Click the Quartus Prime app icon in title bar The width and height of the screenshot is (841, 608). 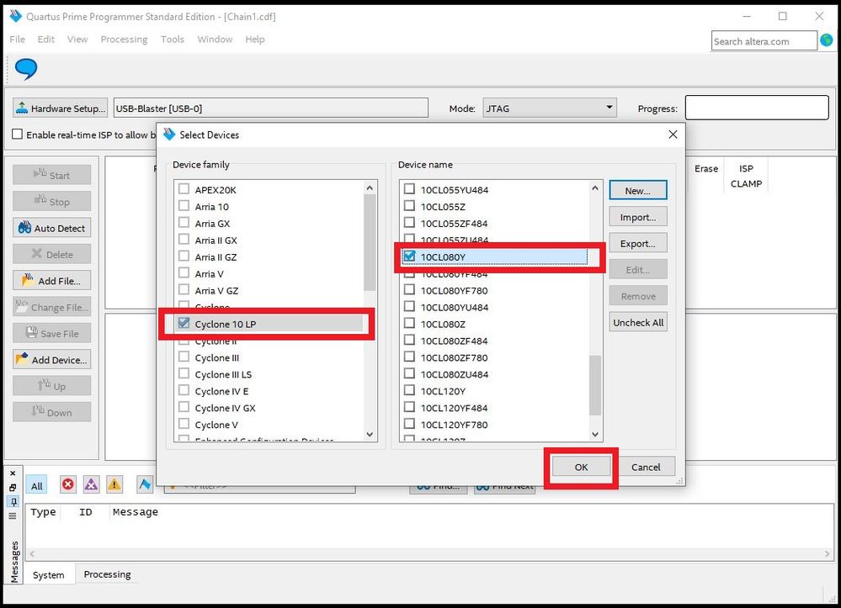(x=16, y=16)
